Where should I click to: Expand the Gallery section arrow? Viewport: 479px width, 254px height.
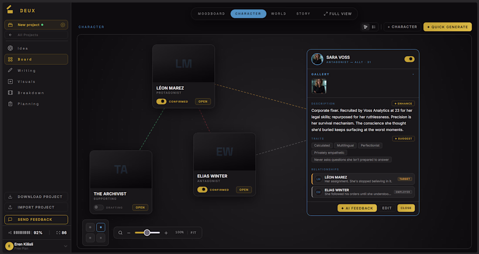413,74
